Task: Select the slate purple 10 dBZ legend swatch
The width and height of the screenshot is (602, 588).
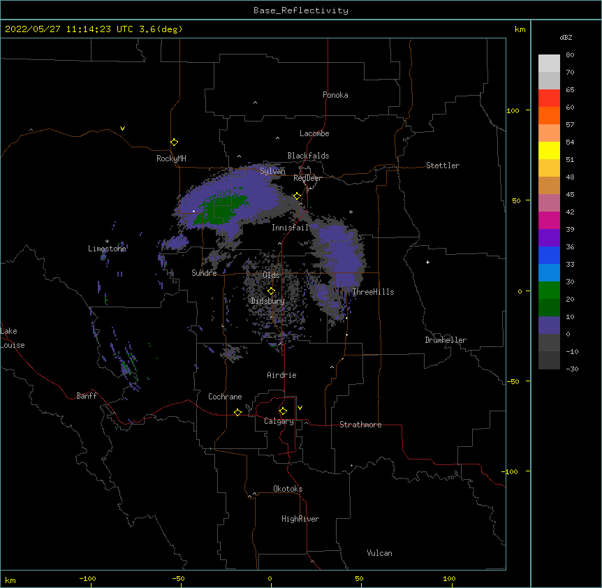Action: [x=549, y=325]
